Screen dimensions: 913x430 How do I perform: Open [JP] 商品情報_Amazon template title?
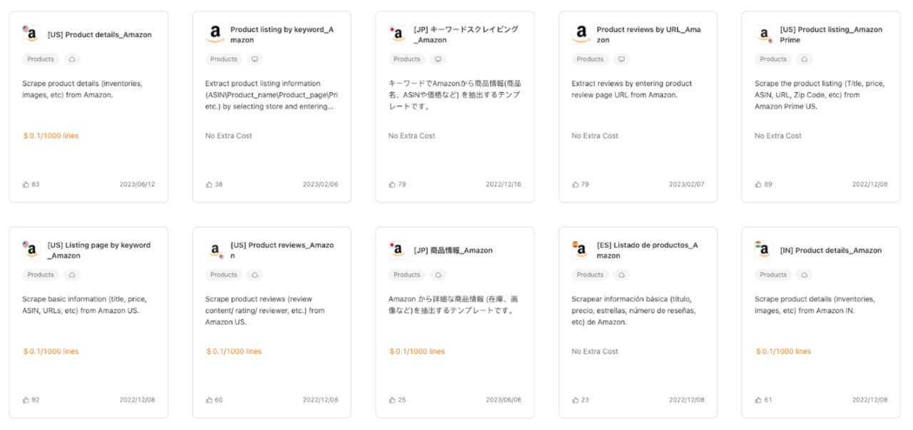(x=453, y=250)
